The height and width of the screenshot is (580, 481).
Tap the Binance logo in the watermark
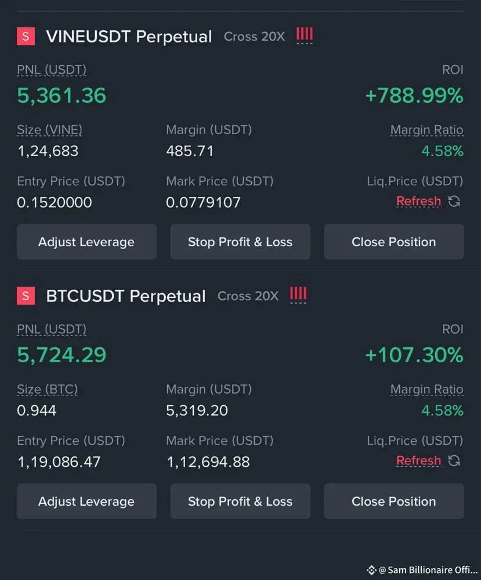click(x=371, y=570)
